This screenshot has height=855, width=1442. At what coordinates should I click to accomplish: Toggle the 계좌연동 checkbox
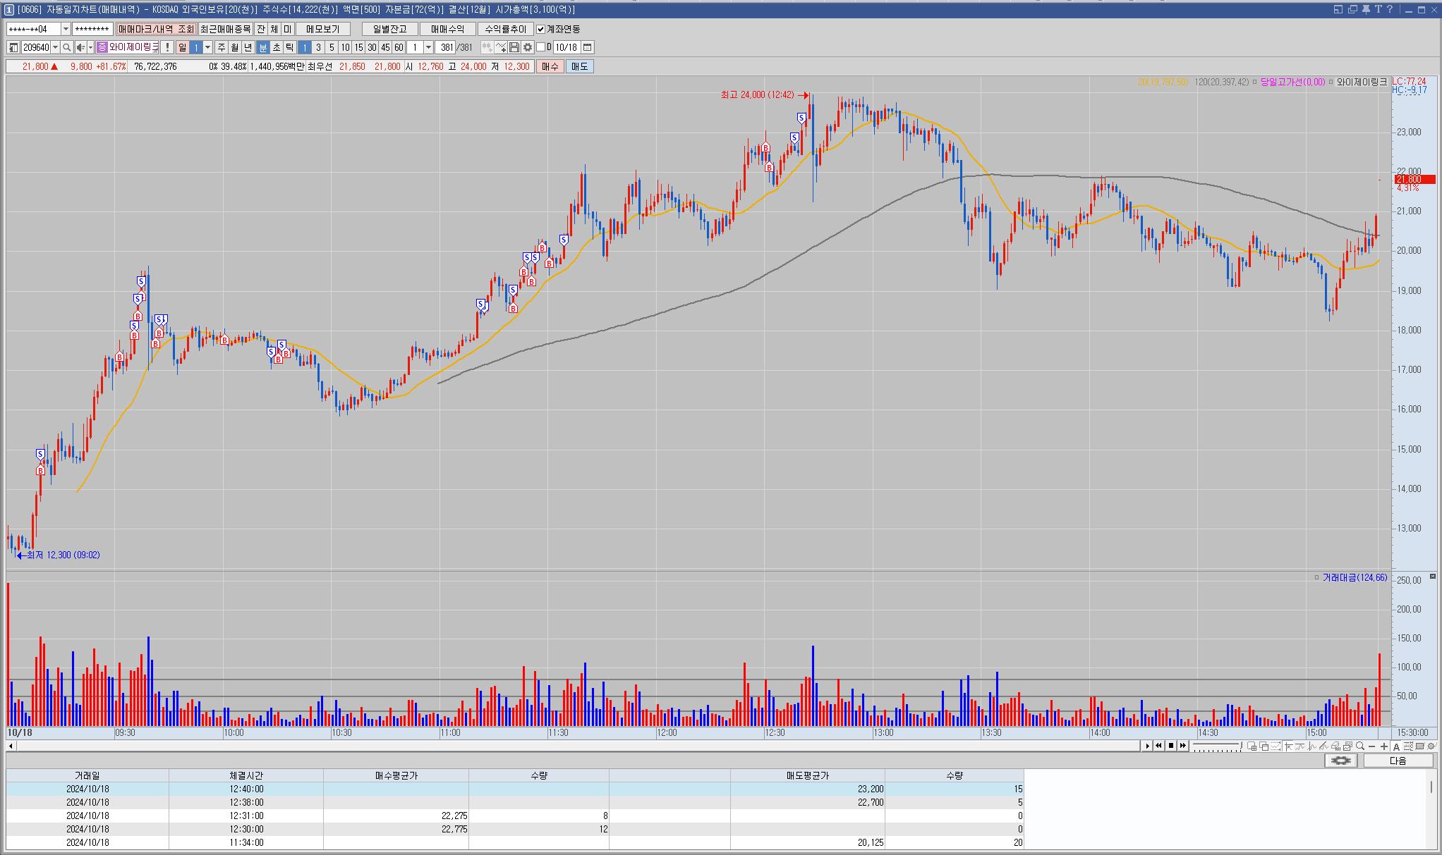pyautogui.click(x=541, y=29)
